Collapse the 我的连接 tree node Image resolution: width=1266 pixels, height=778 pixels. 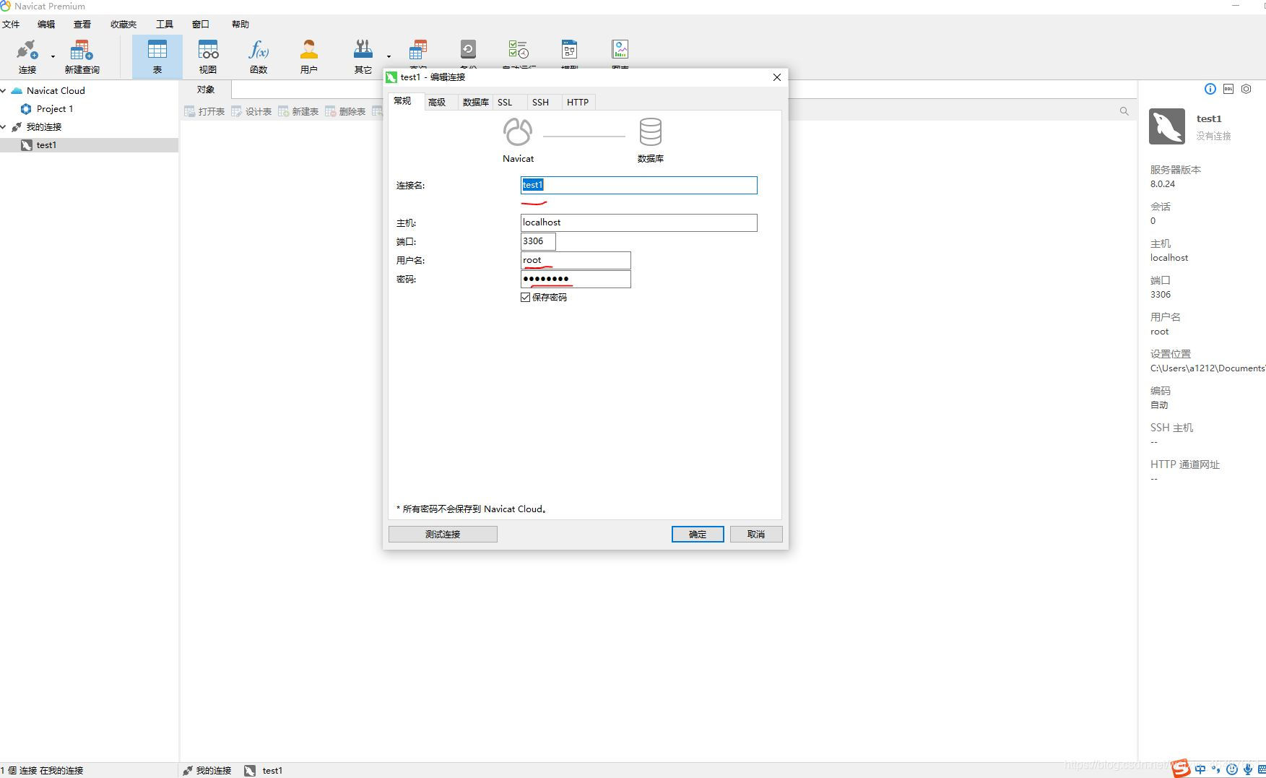(x=4, y=126)
